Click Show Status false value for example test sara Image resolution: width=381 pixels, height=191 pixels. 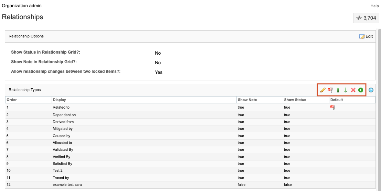(288, 185)
